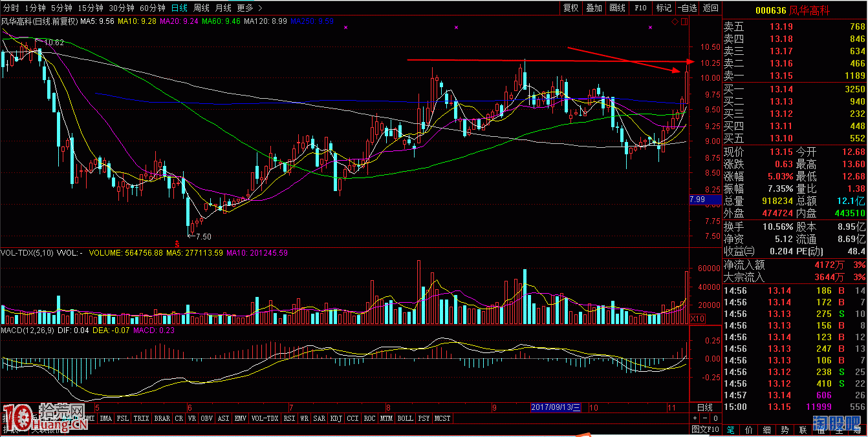Click the stock title 000636 风华高科

[x=792, y=10]
